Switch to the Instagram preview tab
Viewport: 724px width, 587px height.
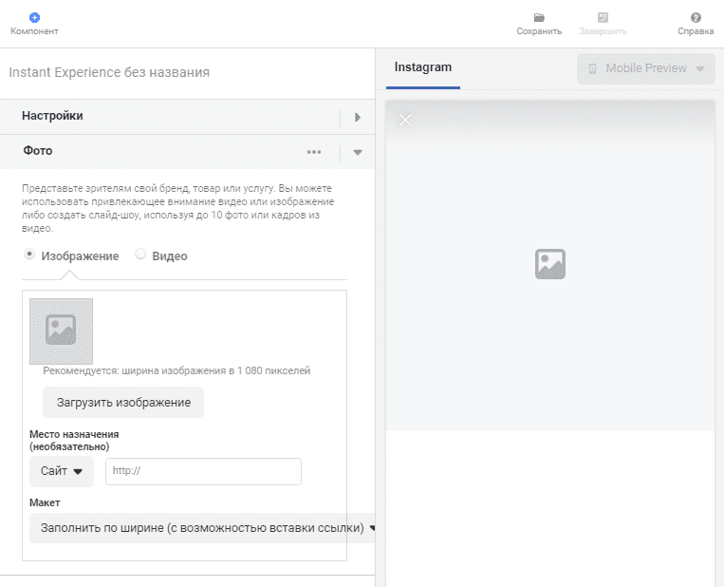pos(423,67)
